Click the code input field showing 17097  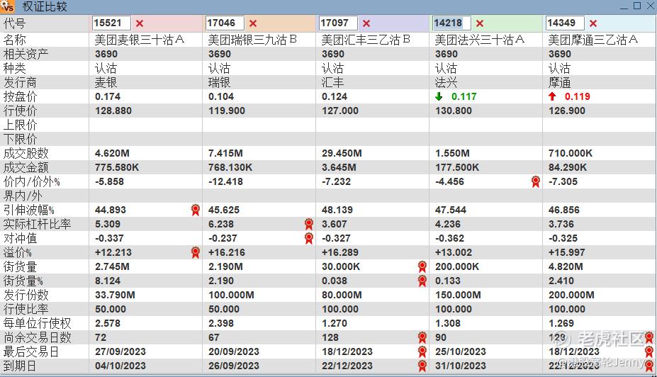tap(339, 23)
